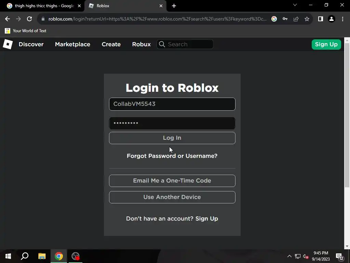Close the Roblox tab
350x263 pixels.
point(161,6)
